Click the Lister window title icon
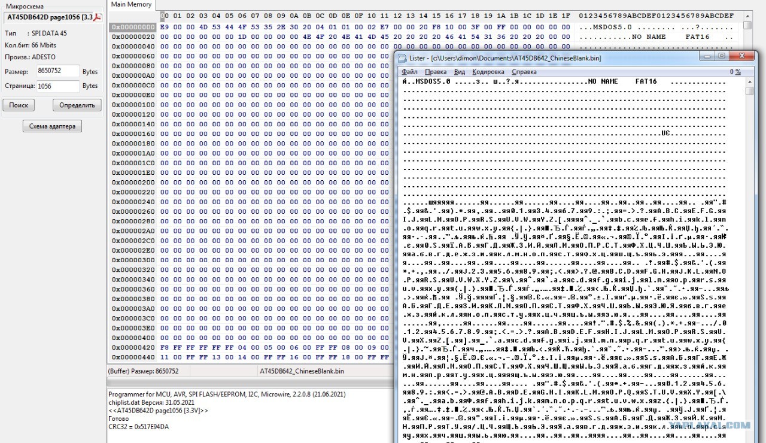Viewport: 766px width, 443px height. pyautogui.click(x=402, y=58)
